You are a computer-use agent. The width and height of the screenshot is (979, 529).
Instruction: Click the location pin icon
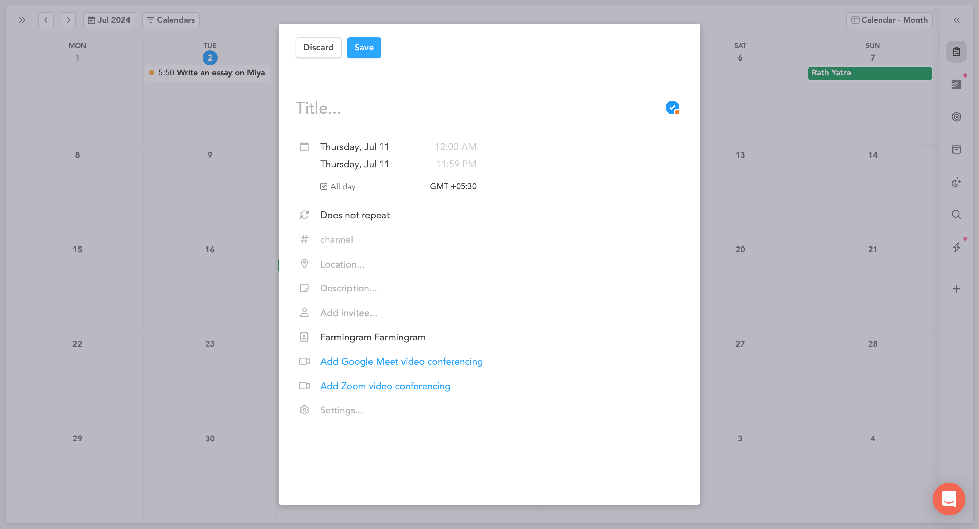pyautogui.click(x=305, y=264)
